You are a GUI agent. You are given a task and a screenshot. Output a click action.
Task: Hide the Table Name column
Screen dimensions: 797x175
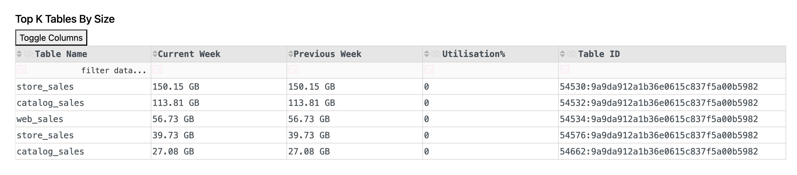click(28, 54)
